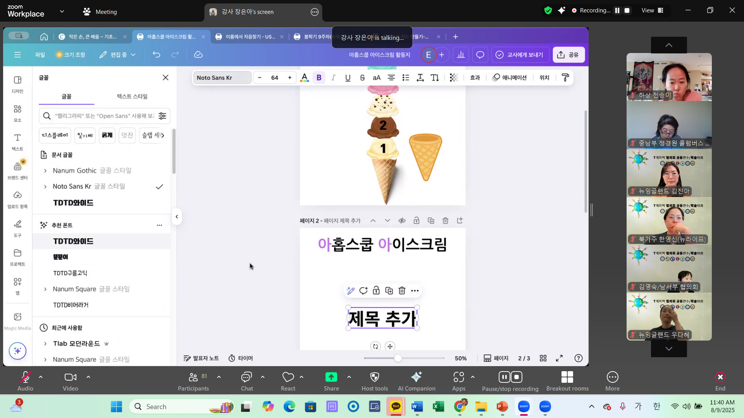Screen dimensions: 744x418
Task: Open the 업로드 항목 sidebar panel
Action: click(x=17, y=200)
